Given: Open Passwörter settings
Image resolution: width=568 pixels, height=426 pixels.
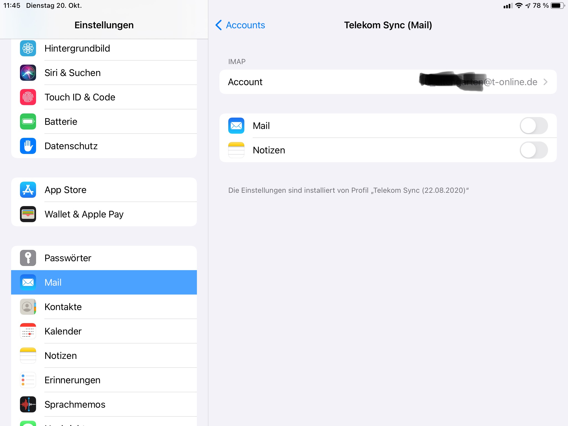Looking at the screenshot, I should (104, 258).
